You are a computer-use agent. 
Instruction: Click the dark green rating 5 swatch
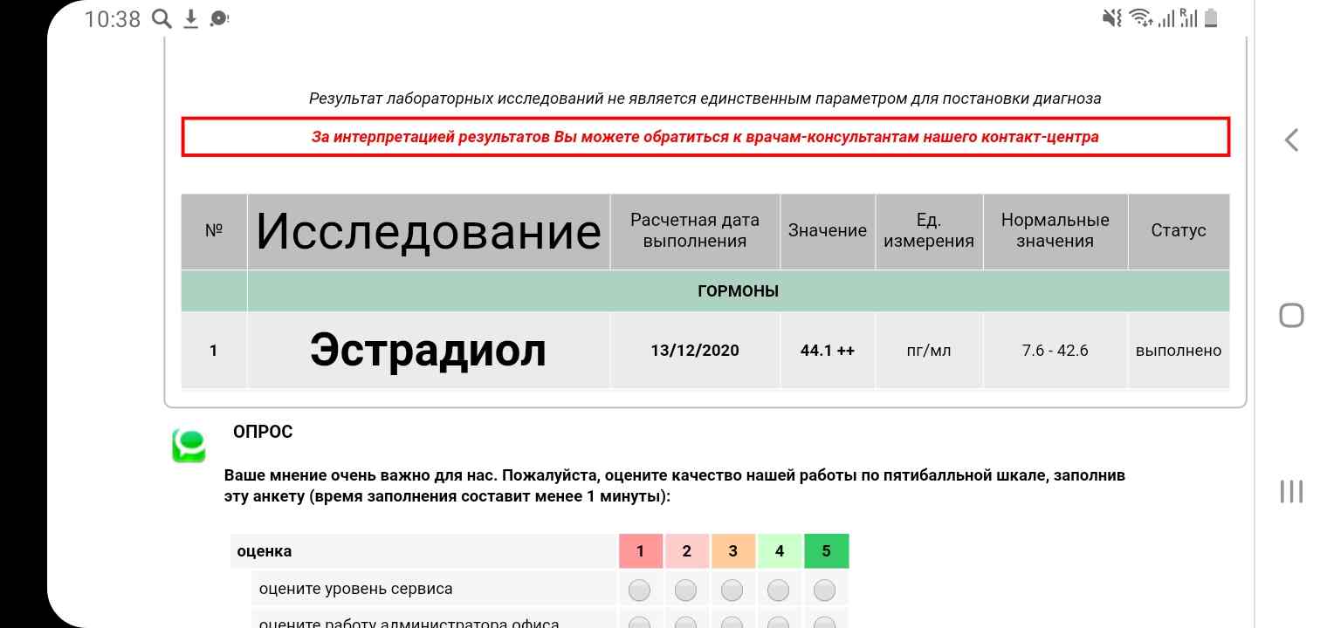[x=826, y=551]
